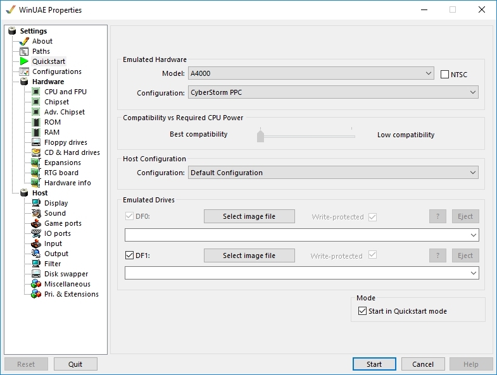497x375 pixels.
Task: Click the Floppy drives icon in sidebar
Action: (36, 142)
